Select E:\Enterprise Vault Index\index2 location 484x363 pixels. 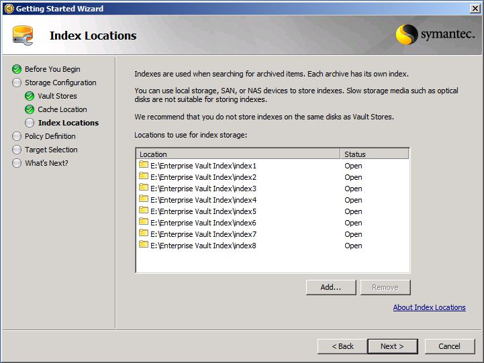point(203,177)
